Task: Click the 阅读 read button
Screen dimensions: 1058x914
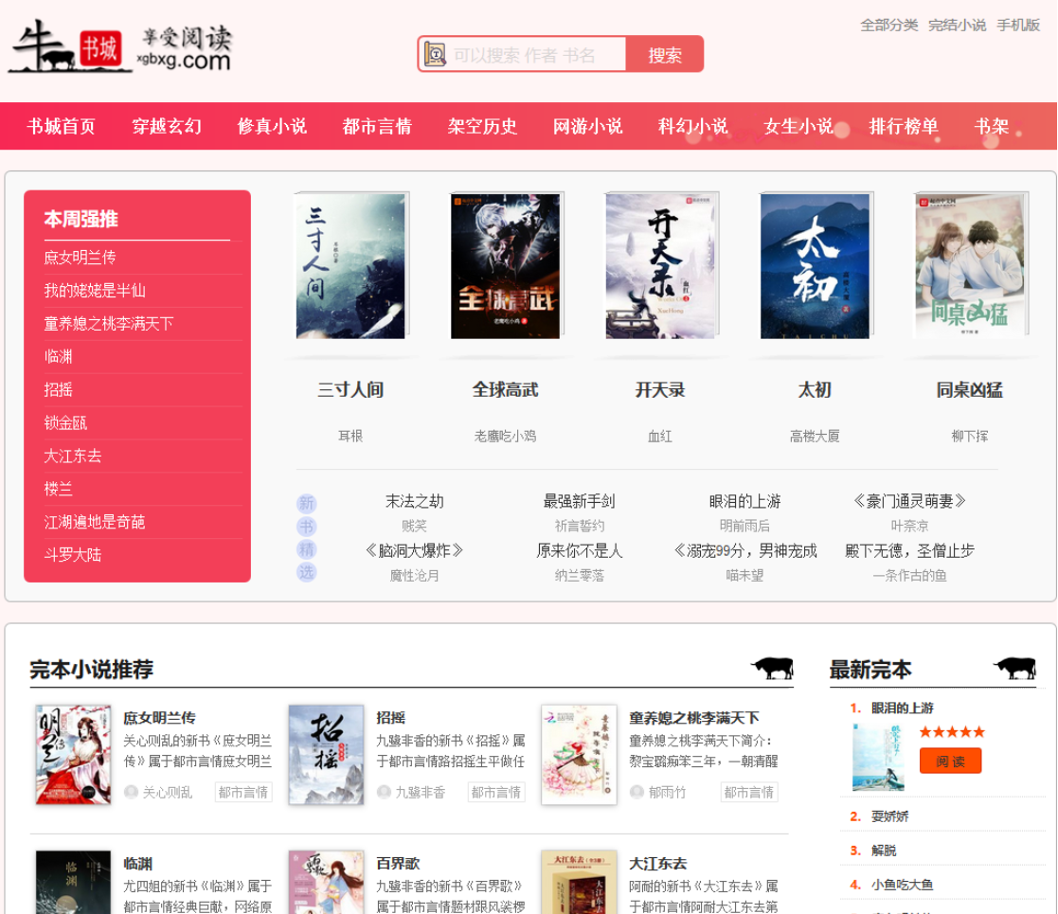Action: 950,761
